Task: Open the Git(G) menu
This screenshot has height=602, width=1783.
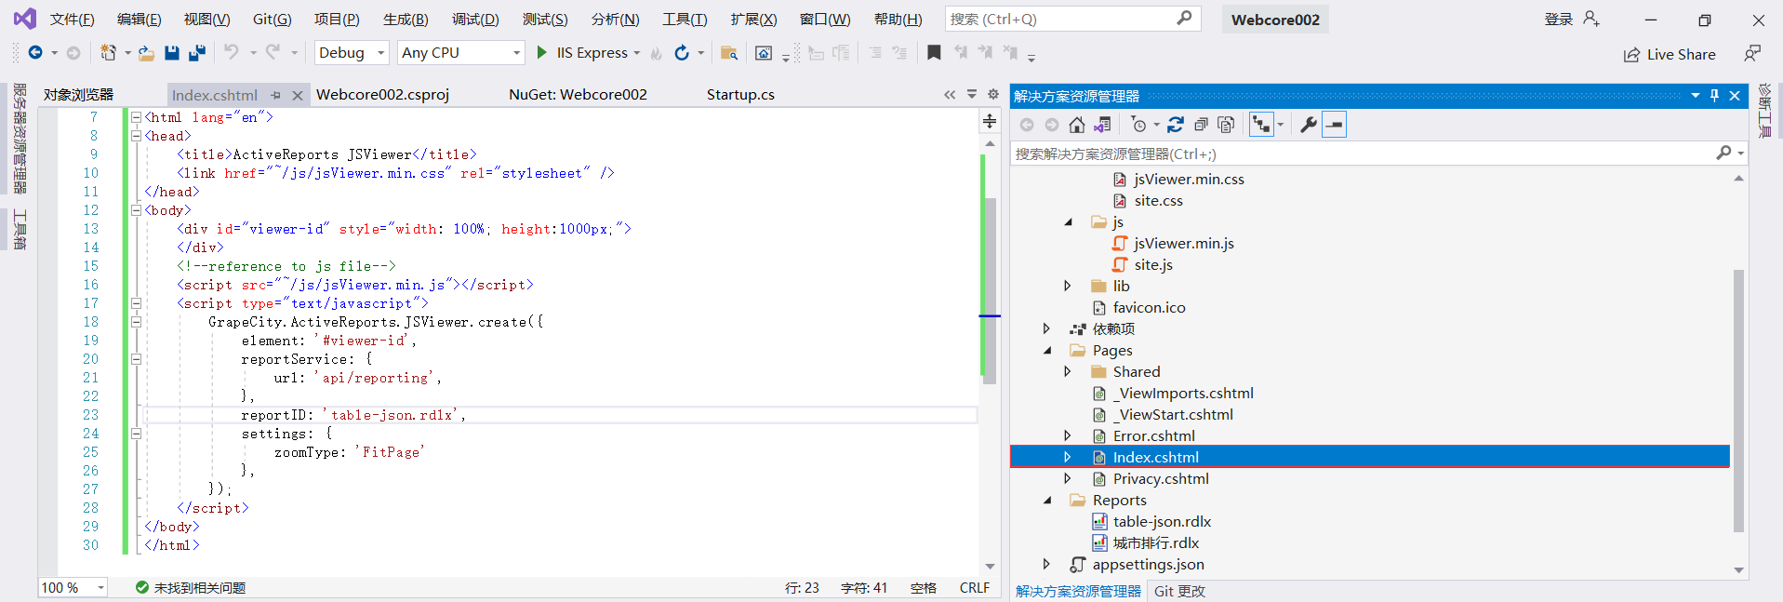Action: 273,19
